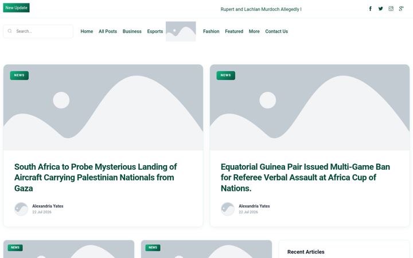Click the New Update badge
The width and height of the screenshot is (413, 258).
tap(16, 7)
